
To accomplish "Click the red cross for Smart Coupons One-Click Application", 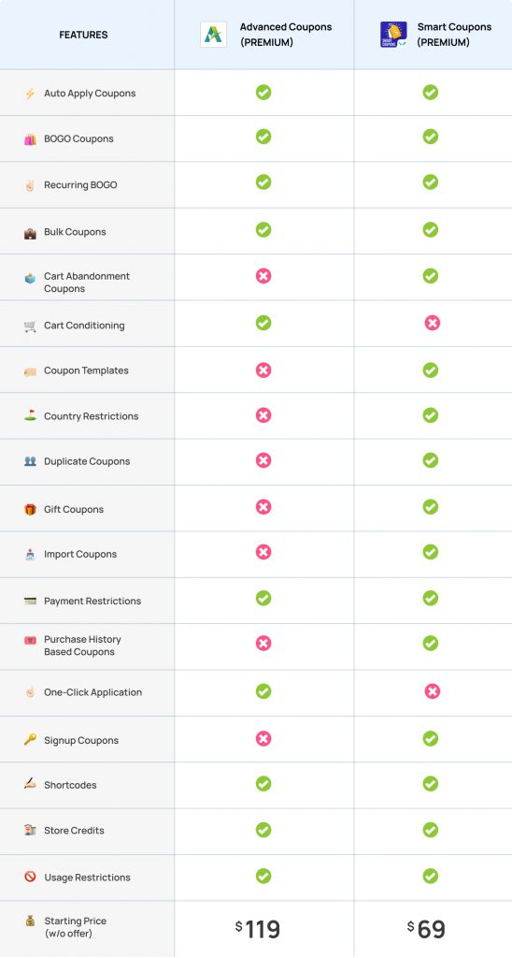I will (x=432, y=691).
